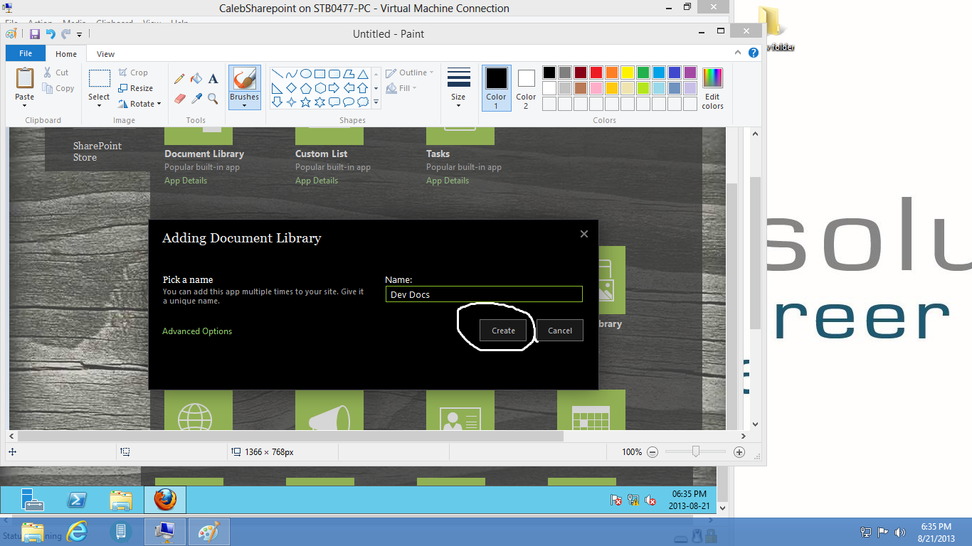Click the zoom slider handle
This screenshot has width=972, height=546.
click(x=696, y=451)
